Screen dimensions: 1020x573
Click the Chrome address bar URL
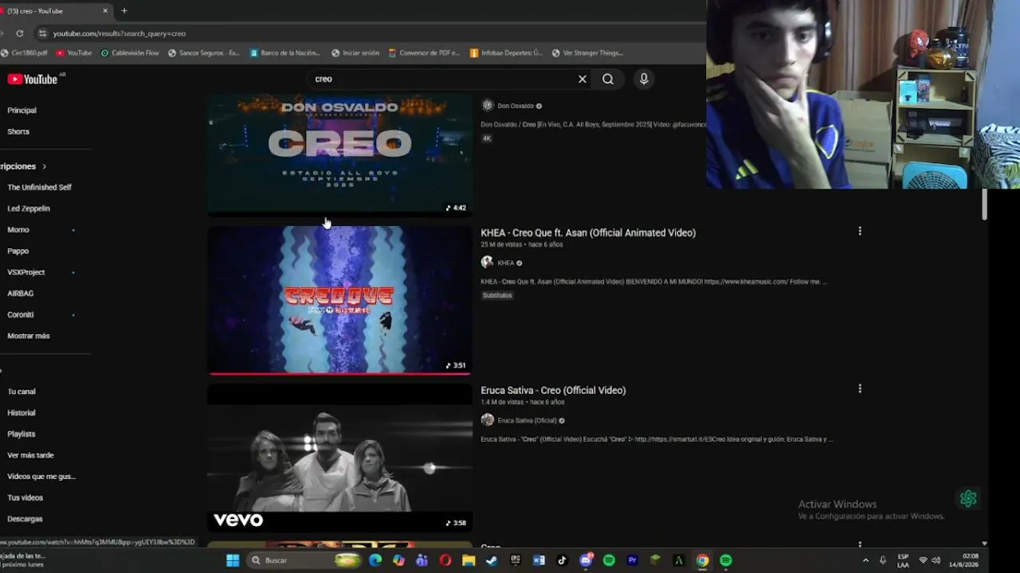tap(120, 33)
